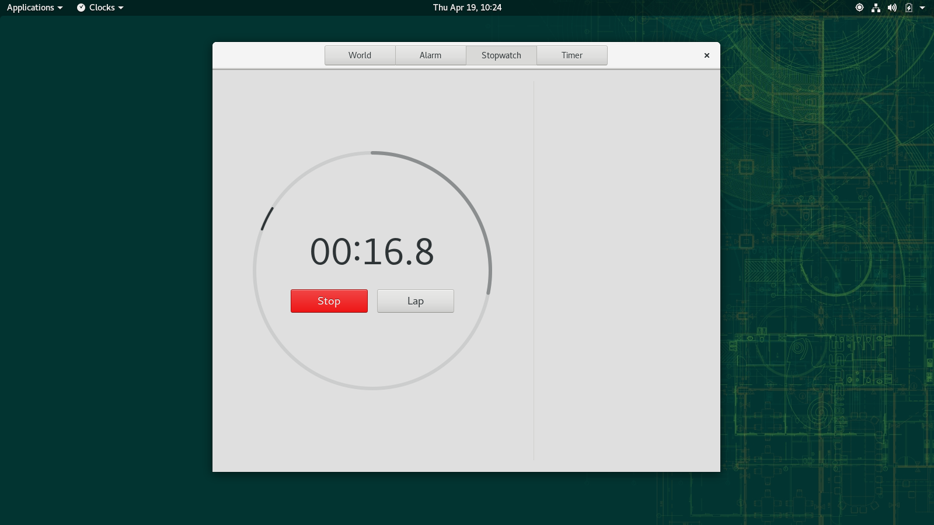Screen dimensions: 934x525
Task: Record a lap with the Lap button
Action: tap(415, 301)
